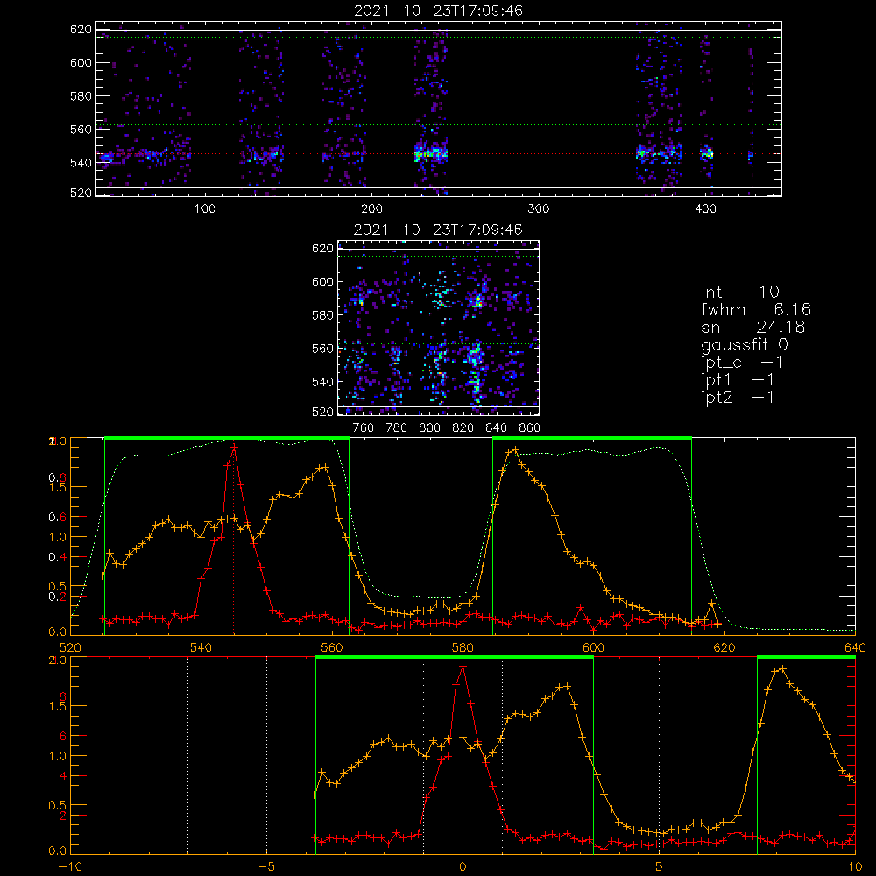The image size is (876, 876).
Task: Click x-axis label 860 on the middle image
Action: click(x=530, y=428)
